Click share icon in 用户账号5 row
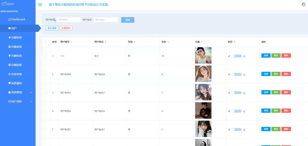Image resolution: width=308 pixels, height=146 pixels. [x=229, y=130]
